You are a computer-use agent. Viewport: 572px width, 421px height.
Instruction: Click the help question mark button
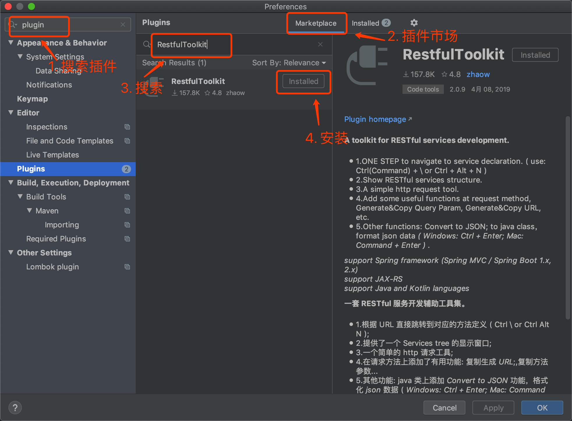[x=15, y=408]
